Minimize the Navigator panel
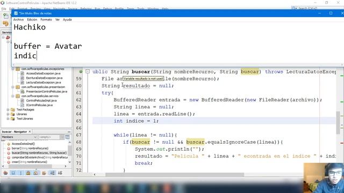 (69, 132)
